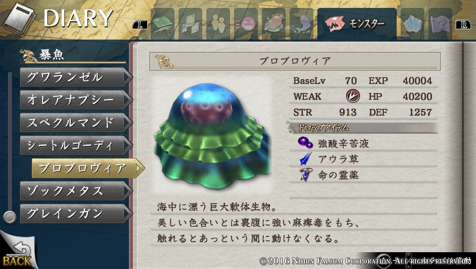
Task: Select グワランゼル in the monster list
Action: [76, 78]
